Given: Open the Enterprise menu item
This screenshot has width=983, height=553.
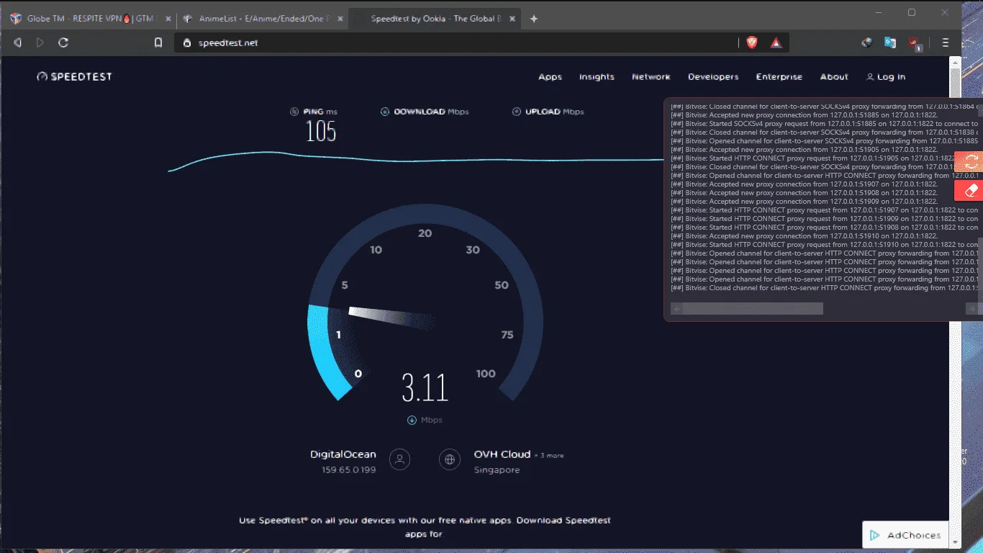Looking at the screenshot, I should [779, 77].
